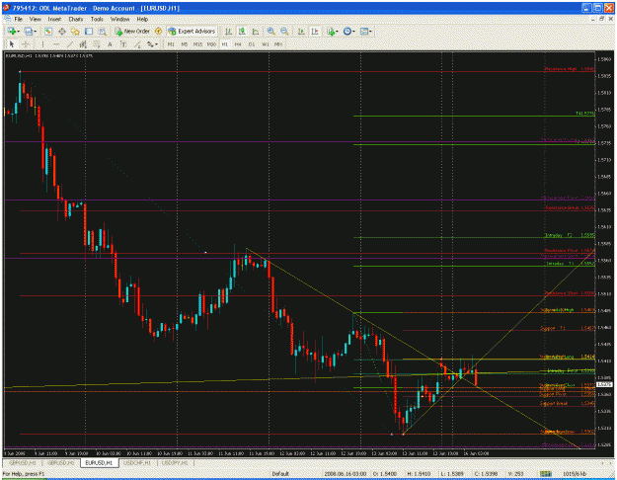Click the Resistance High level label

pyautogui.click(x=570, y=69)
